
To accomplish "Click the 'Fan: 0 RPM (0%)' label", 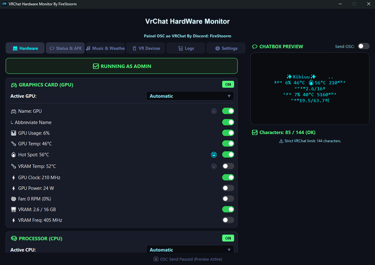I will point(34,199).
